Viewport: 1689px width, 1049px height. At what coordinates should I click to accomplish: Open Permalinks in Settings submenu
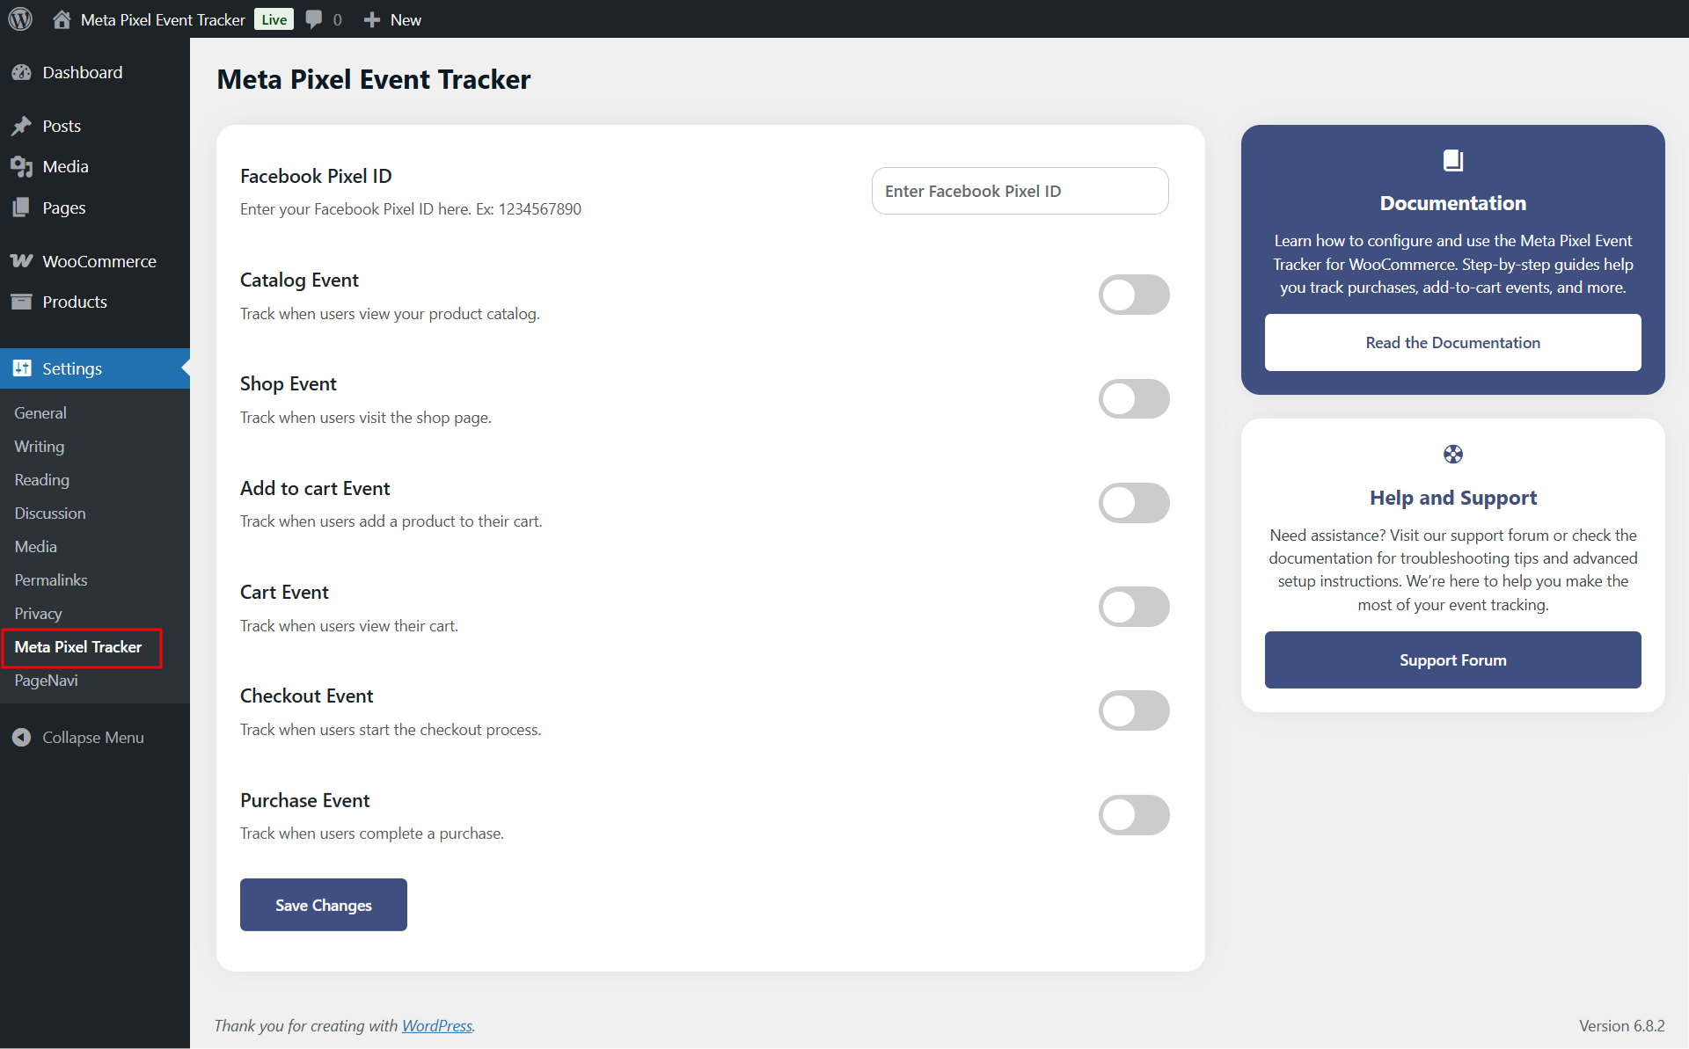click(x=51, y=580)
